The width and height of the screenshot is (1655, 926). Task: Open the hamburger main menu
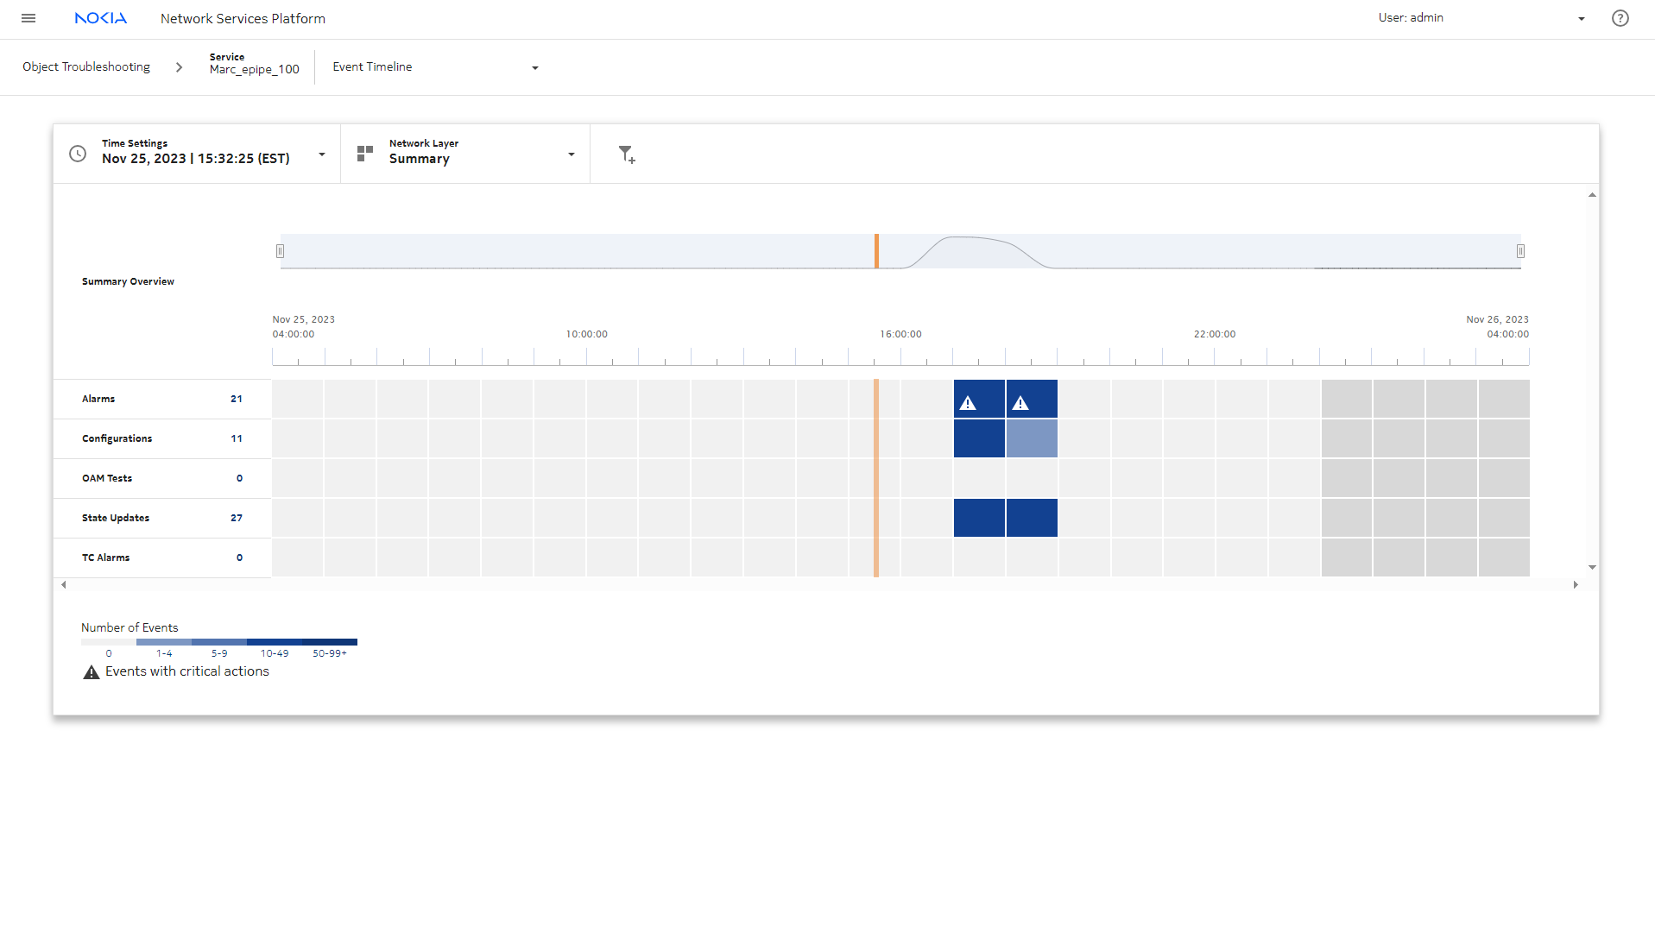[28, 18]
